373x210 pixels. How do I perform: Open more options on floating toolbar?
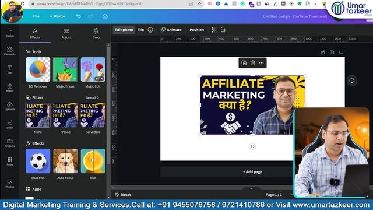click(x=261, y=63)
